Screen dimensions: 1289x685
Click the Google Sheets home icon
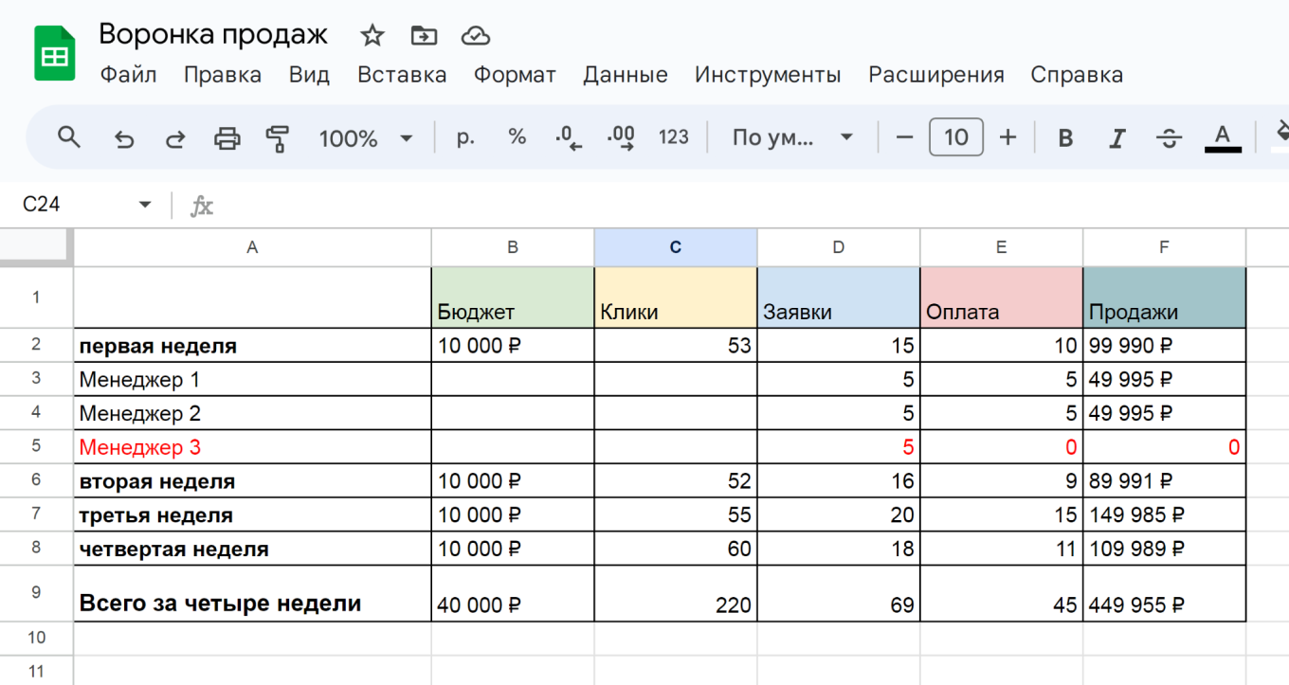[56, 44]
